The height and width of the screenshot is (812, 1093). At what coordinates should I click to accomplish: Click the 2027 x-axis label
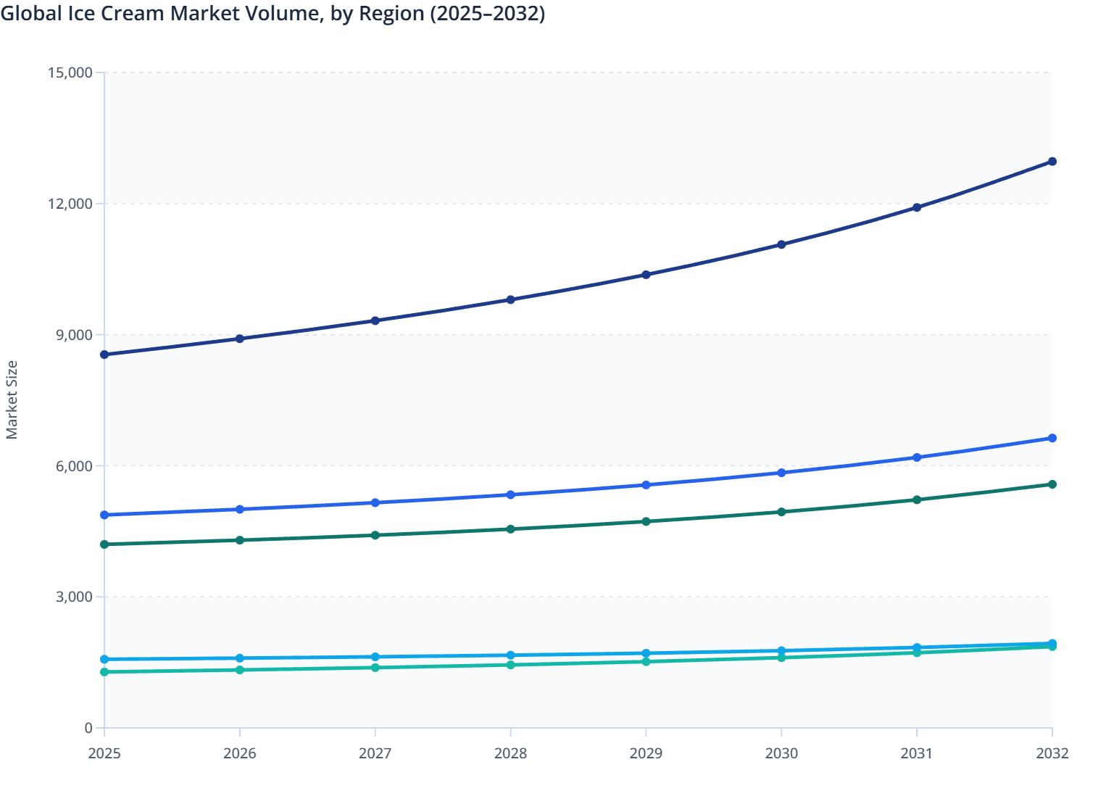pyautogui.click(x=375, y=754)
